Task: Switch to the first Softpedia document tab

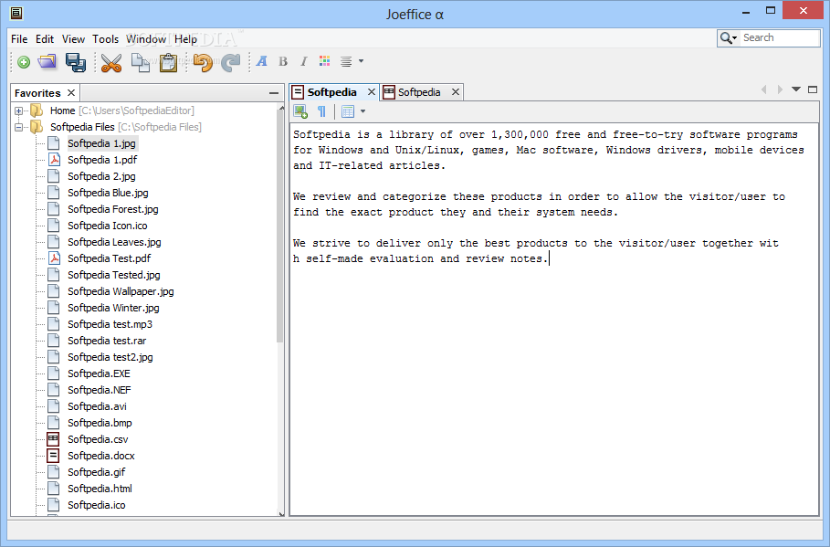Action: click(x=331, y=92)
